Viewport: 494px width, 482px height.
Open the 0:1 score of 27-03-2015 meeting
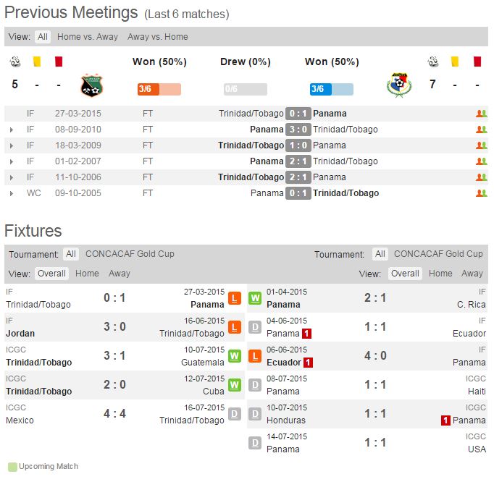click(298, 114)
